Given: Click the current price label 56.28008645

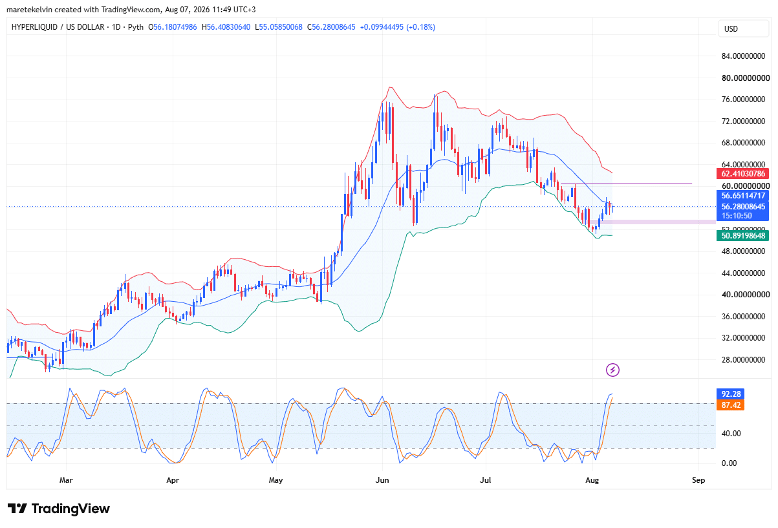Looking at the screenshot, I should (742, 206).
